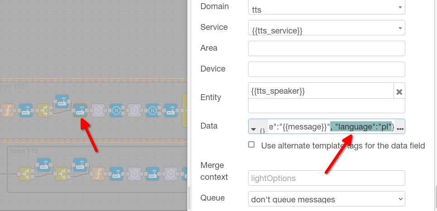Open the Queue dropdown "don't queue messages"
The image size is (437, 211).
[327, 199]
